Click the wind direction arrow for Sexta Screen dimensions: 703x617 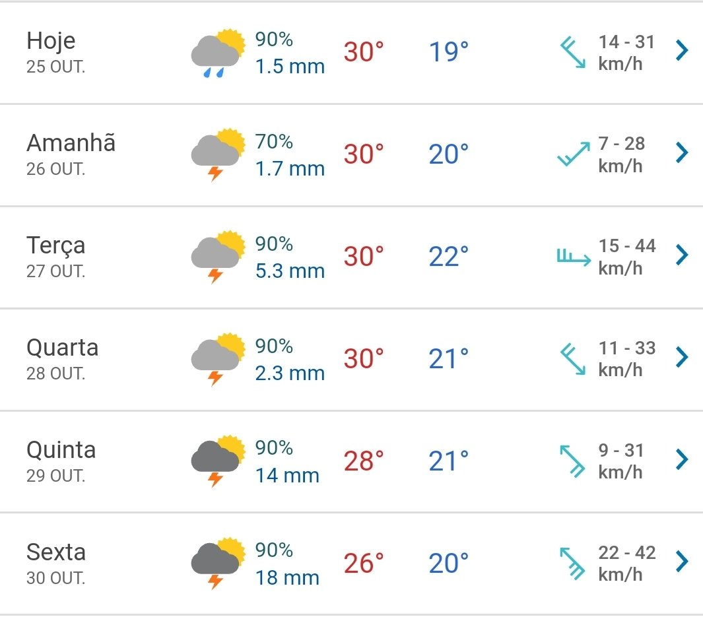(x=573, y=563)
